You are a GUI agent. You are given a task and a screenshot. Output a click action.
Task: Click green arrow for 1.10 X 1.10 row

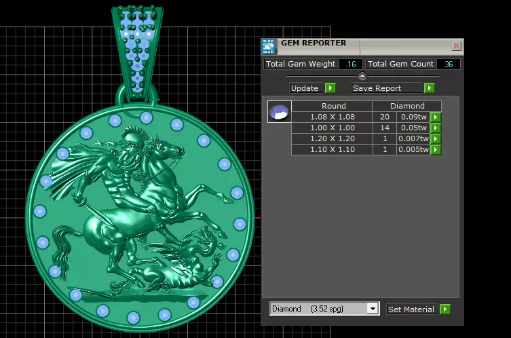(x=436, y=149)
